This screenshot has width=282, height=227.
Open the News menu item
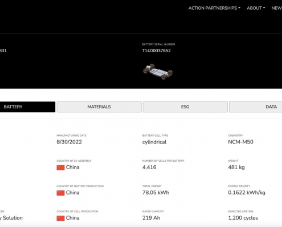(x=277, y=8)
